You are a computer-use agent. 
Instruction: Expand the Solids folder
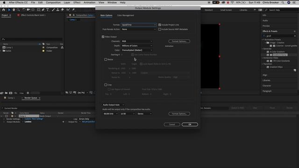coord(1,51)
